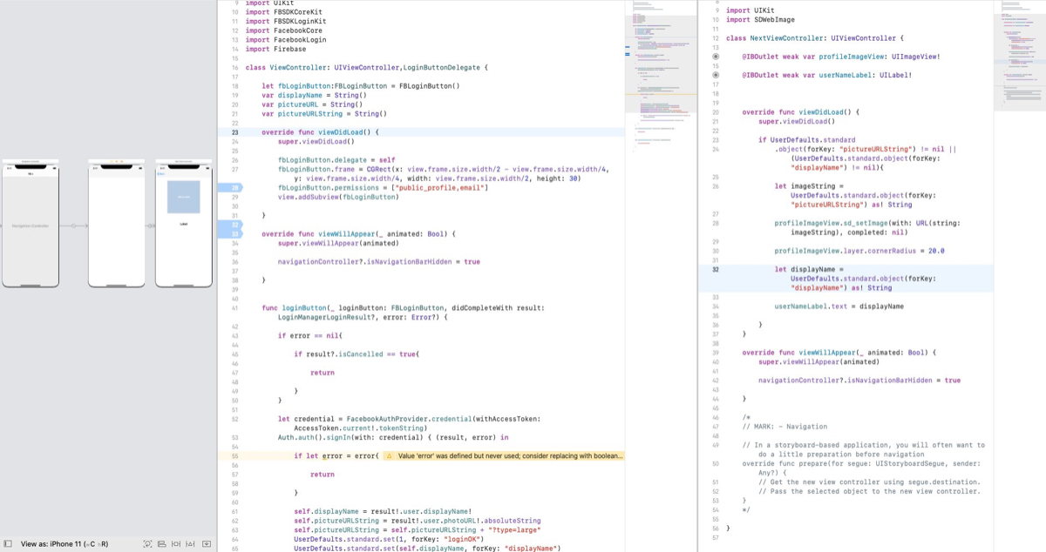Open the Align constraints icon
Image resolution: width=1046 pixels, height=552 pixels.
point(176,543)
